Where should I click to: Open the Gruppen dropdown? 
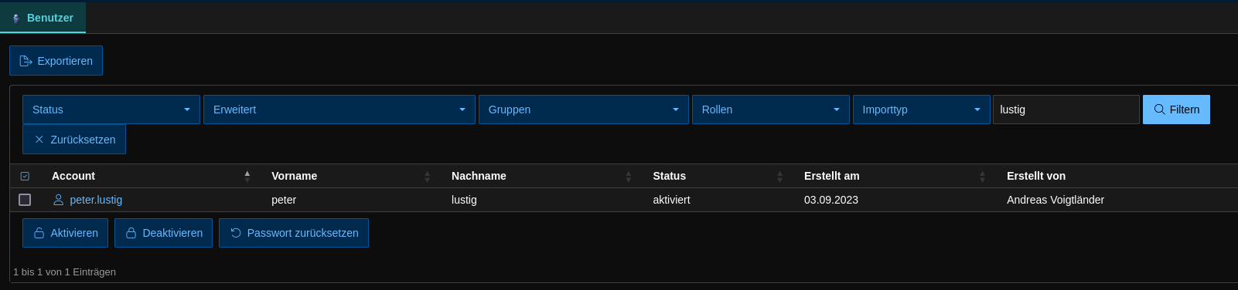click(x=584, y=110)
